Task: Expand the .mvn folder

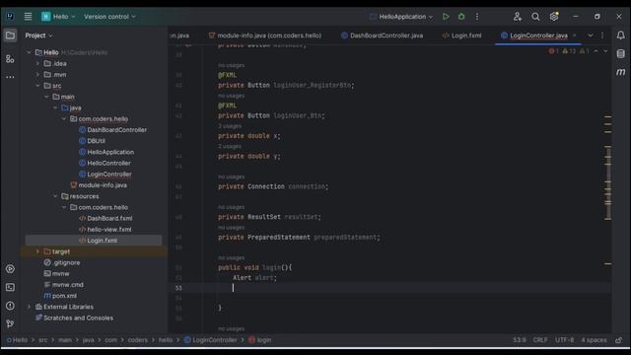Action: point(37,75)
